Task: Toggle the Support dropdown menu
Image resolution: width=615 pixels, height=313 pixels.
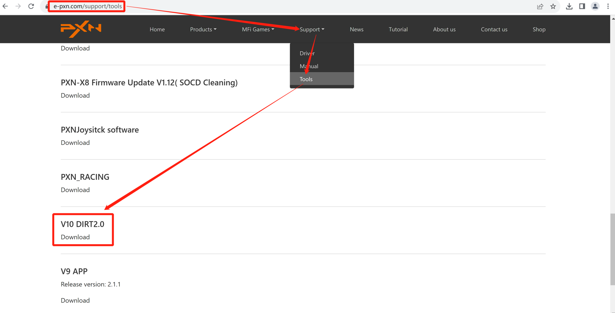Action: click(312, 29)
